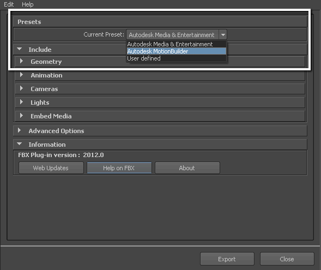Expand the Lights section
321x270 pixels.
[x=21, y=102]
